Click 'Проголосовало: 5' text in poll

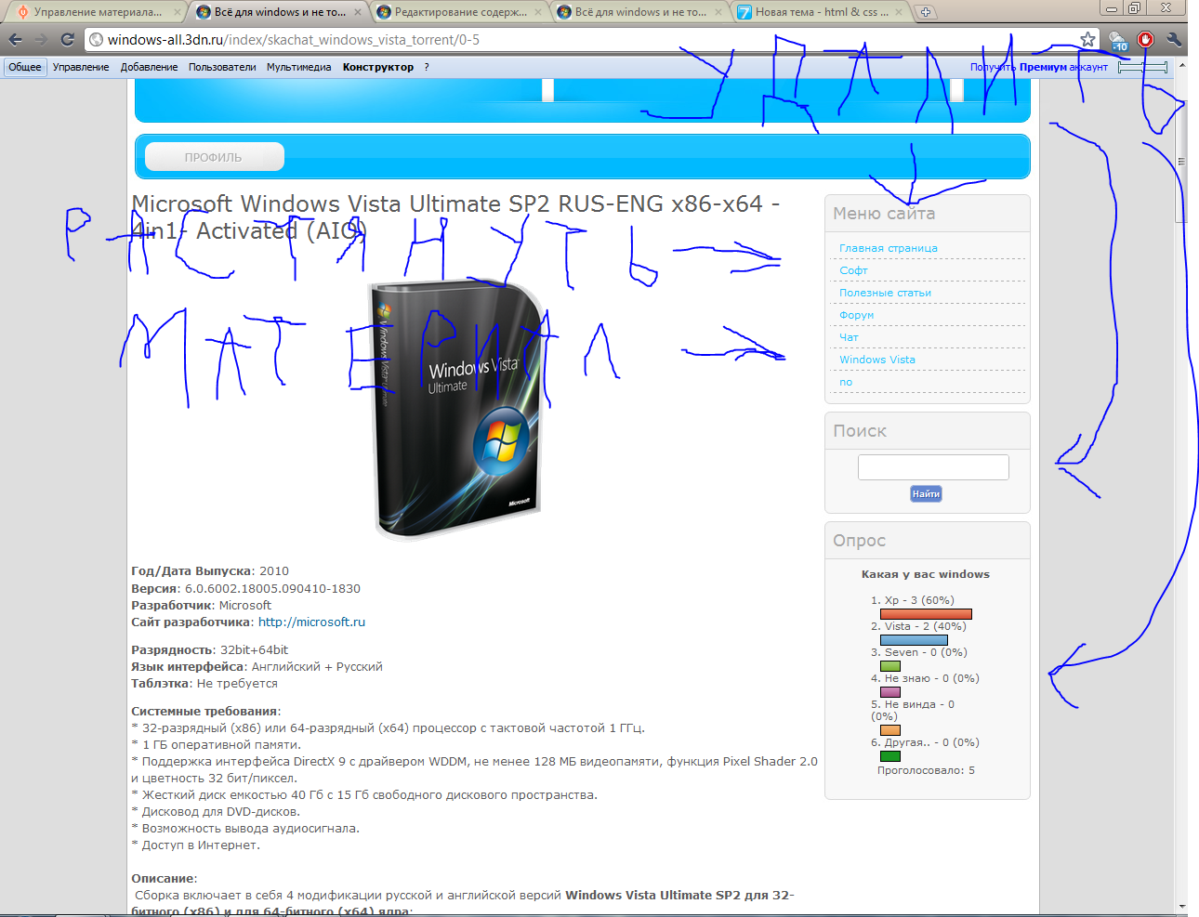(x=926, y=770)
